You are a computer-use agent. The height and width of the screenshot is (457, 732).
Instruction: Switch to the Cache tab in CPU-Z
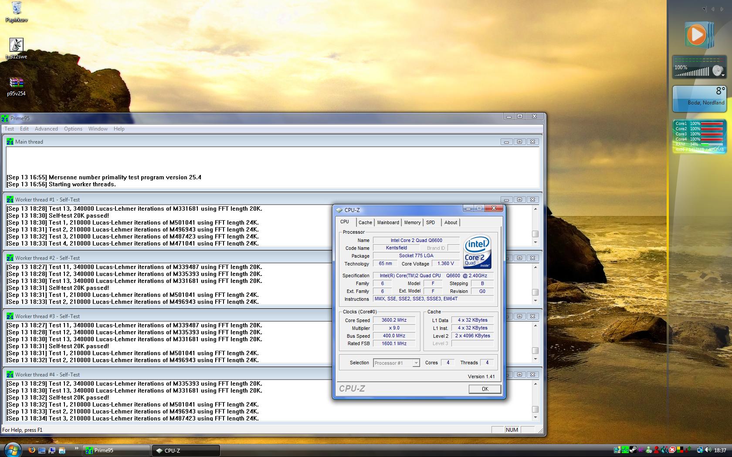[365, 222]
